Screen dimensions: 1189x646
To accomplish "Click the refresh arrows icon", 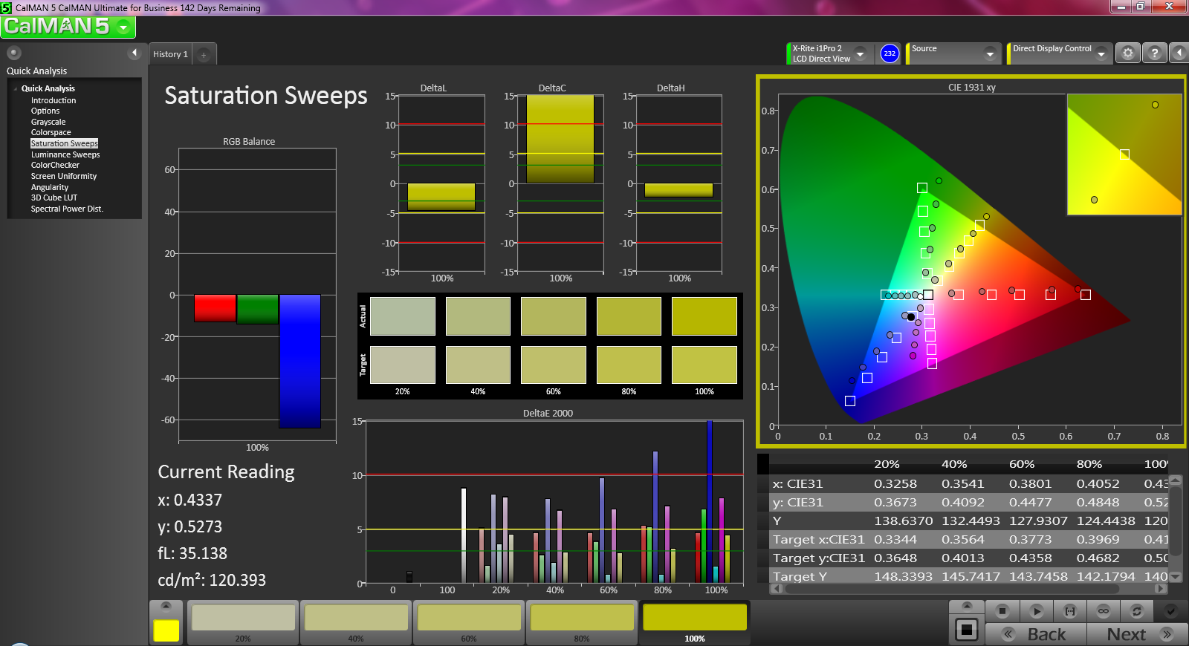I will click(1136, 611).
